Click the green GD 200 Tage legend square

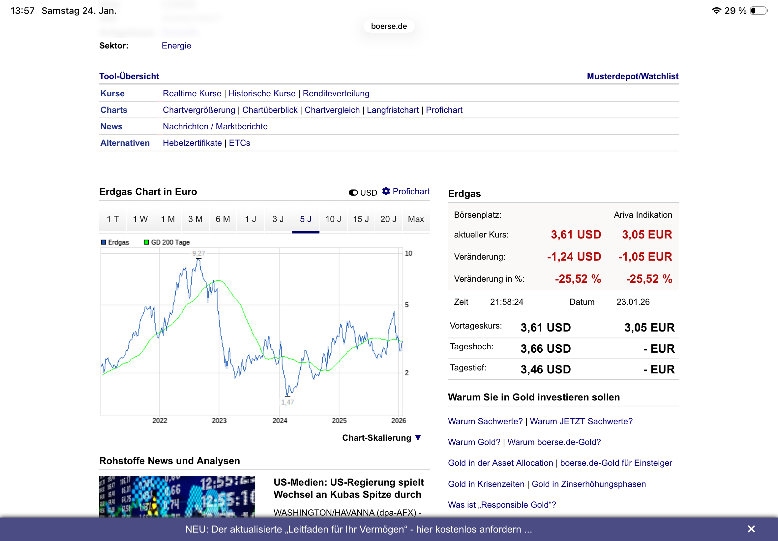[146, 242]
